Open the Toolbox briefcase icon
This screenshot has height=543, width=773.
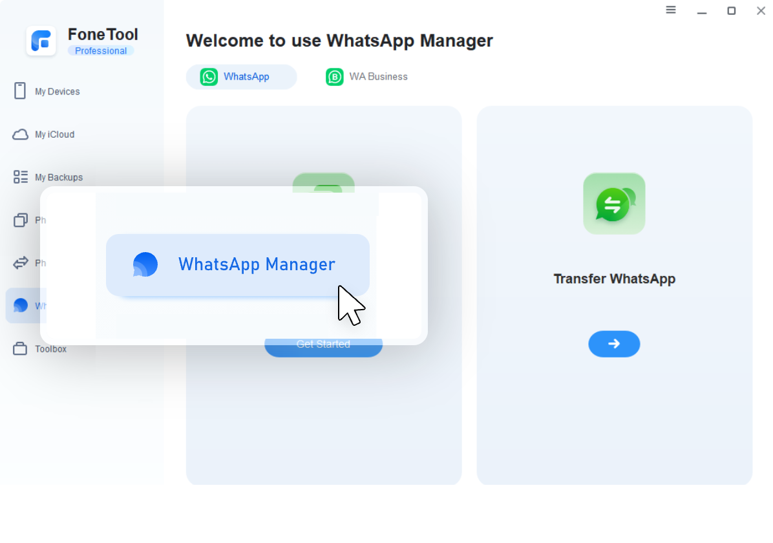click(x=21, y=349)
